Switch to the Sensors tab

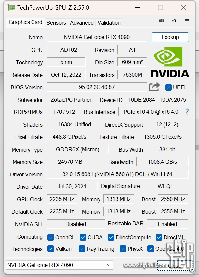pyautogui.click(x=56, y=23)
